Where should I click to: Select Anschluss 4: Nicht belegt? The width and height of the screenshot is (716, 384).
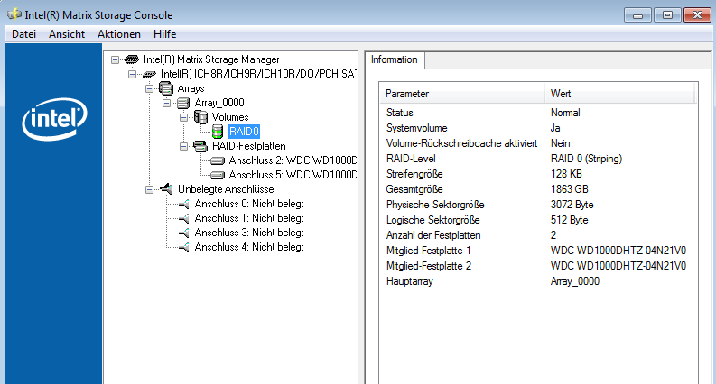coord(249,247)
